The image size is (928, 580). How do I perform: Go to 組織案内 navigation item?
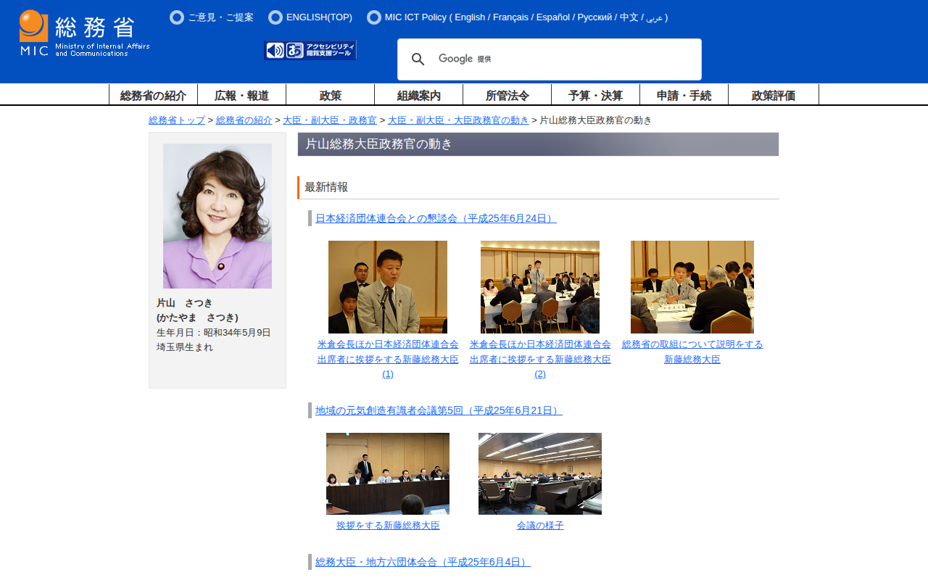pyautogui.click(x=418, y=95)
